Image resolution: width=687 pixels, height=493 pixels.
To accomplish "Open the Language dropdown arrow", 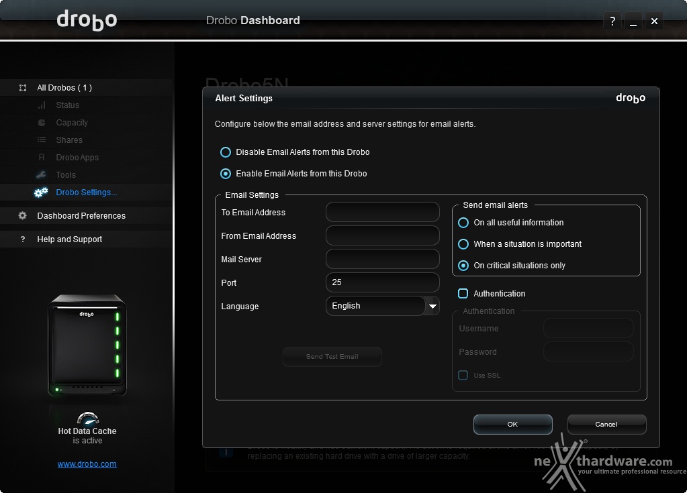I will coord(433,307).
